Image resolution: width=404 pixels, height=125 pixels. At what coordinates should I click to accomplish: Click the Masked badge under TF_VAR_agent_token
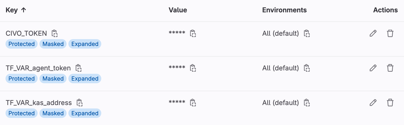click(x=53, y=79)
